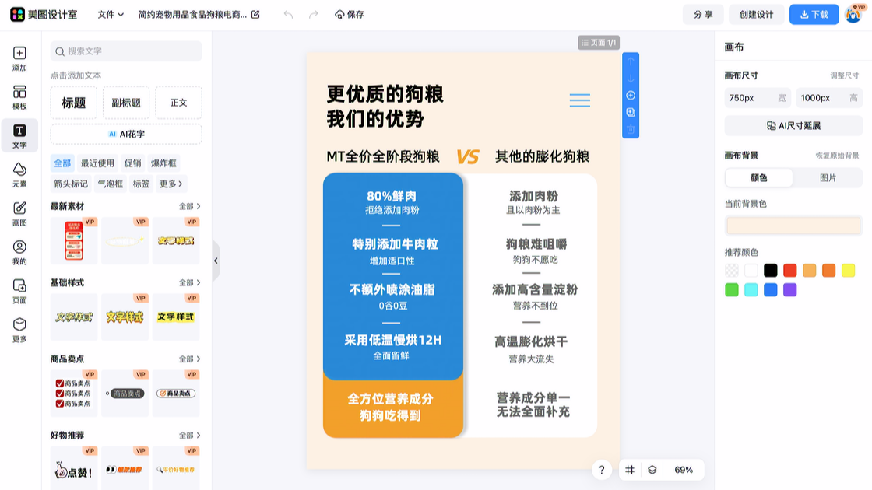Click the layers icon in bottom bar
The height and width of the screenshot is (490, 872).
(652, 470)
